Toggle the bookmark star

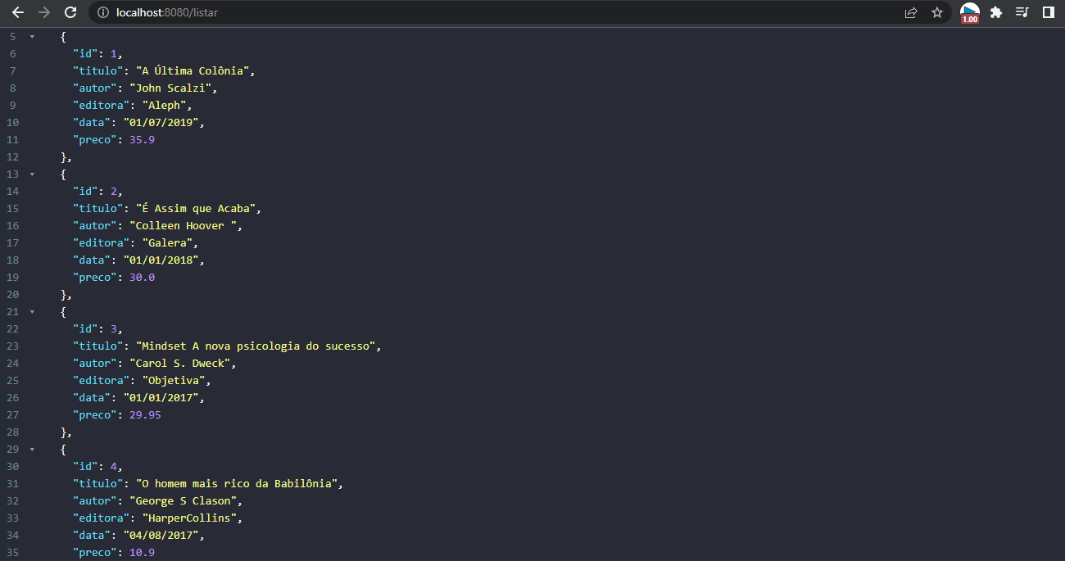click(938, 13)
